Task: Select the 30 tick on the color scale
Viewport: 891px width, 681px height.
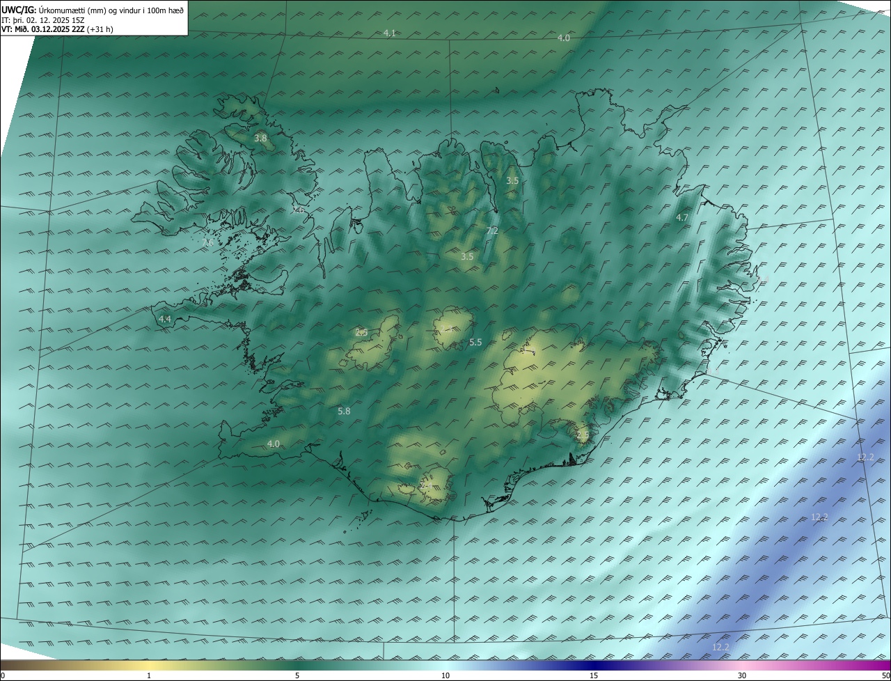Action: click(x=742, y=675)
